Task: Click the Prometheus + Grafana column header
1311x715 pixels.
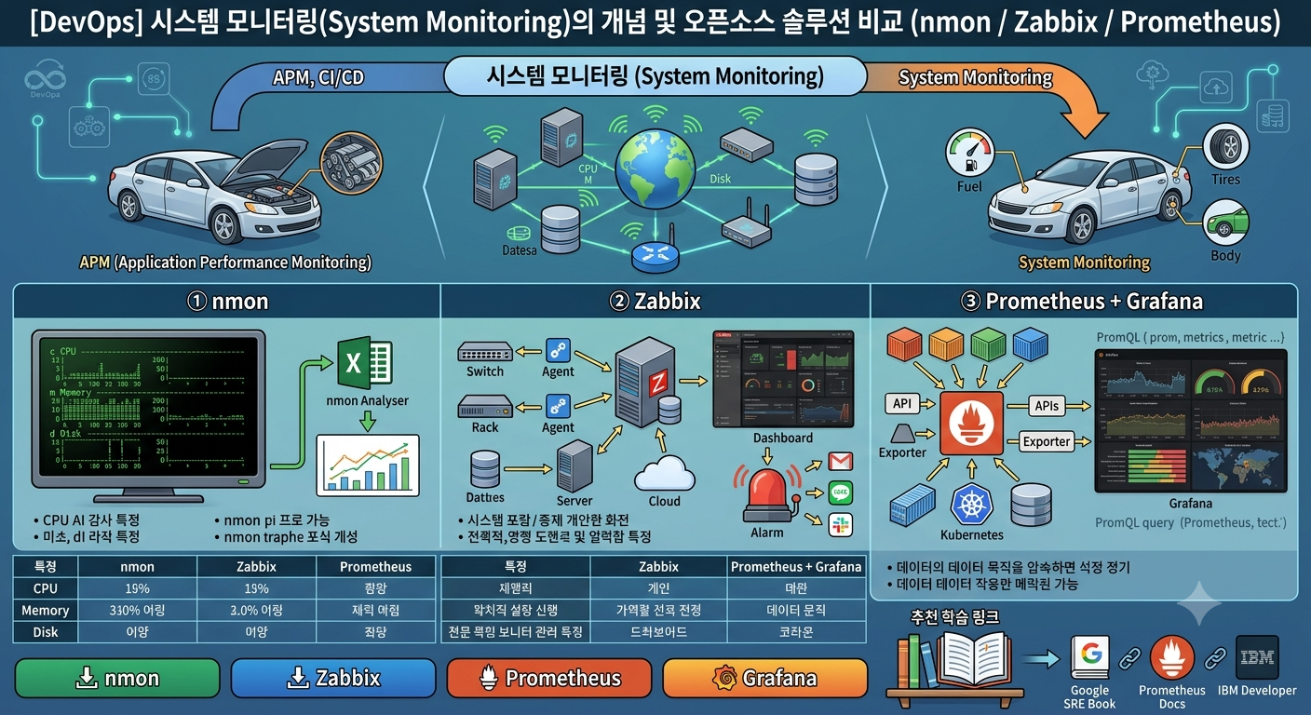Action: (796, 566)
